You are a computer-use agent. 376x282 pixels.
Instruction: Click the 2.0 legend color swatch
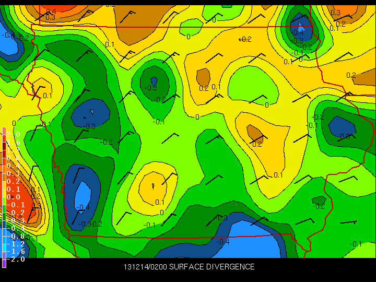tap(4, 133)
